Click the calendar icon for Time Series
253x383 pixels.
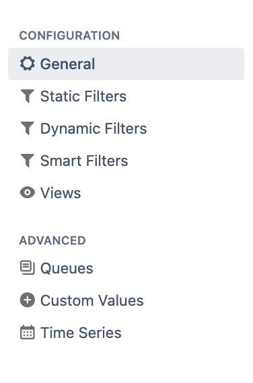pyautogui.click(x=27, y=332)
